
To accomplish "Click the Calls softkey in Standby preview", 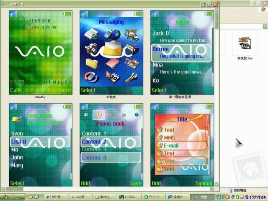I will [x=16, y=90].
